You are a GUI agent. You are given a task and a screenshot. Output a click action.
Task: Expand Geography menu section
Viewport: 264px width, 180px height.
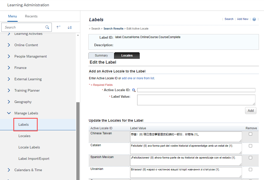pyautogui.click(x=9, y=102)
